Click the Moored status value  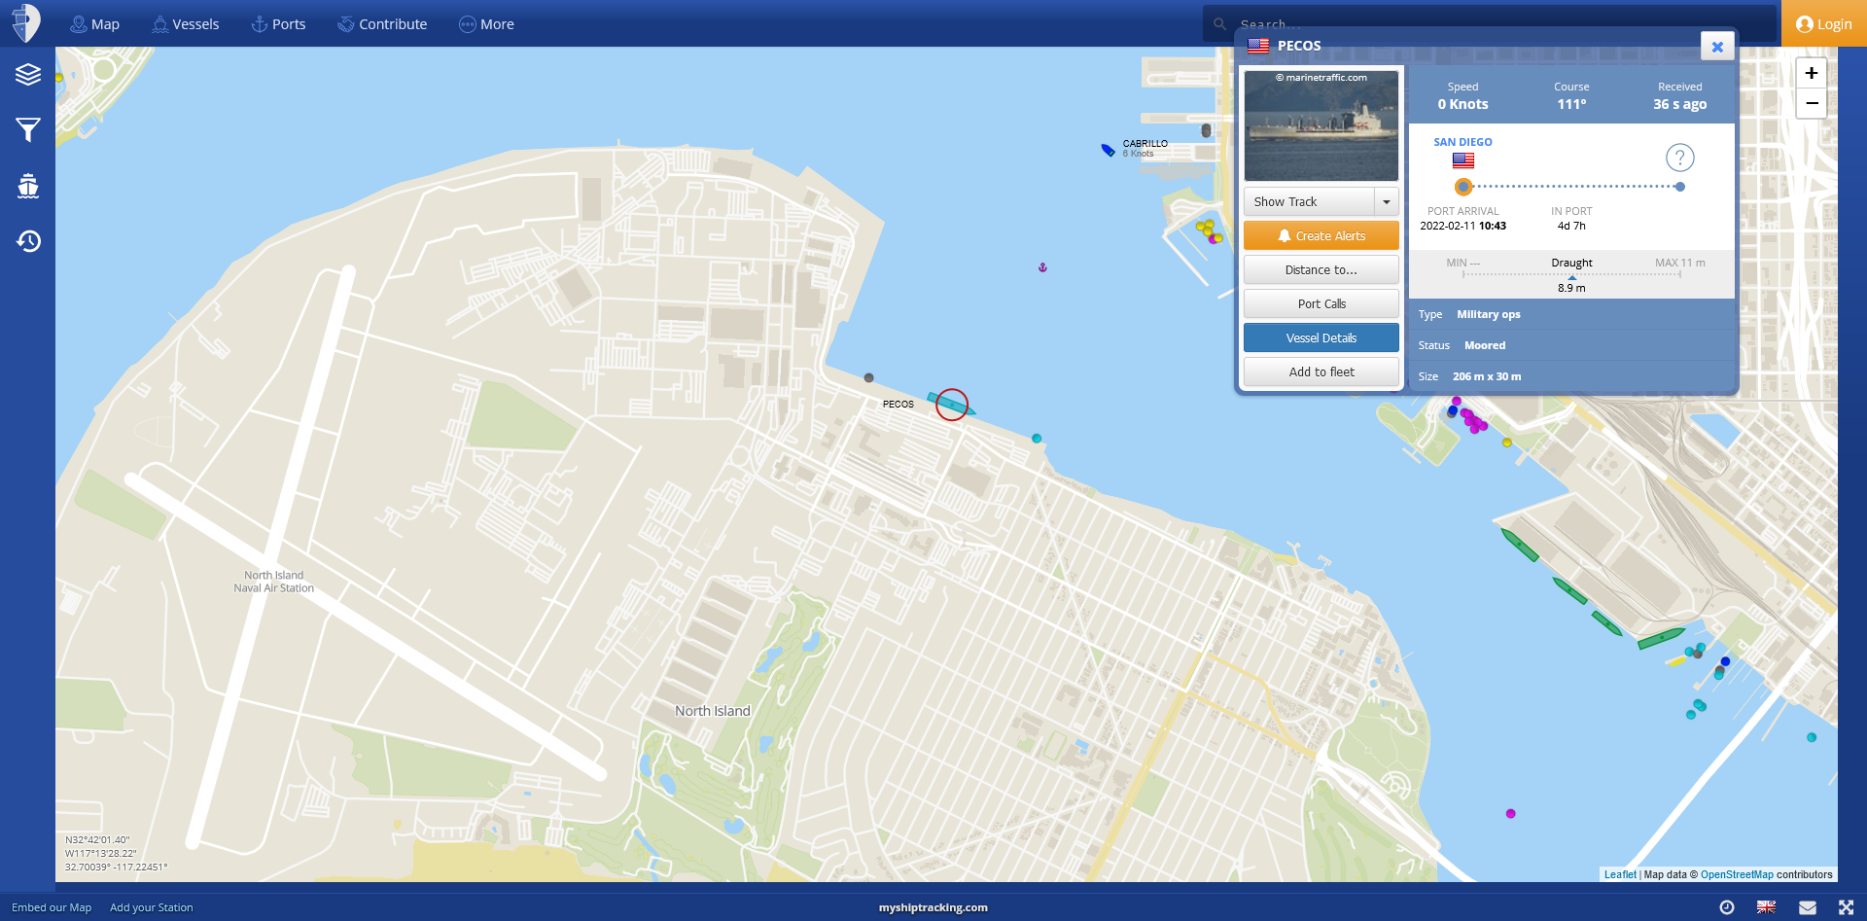[1485, 345]
